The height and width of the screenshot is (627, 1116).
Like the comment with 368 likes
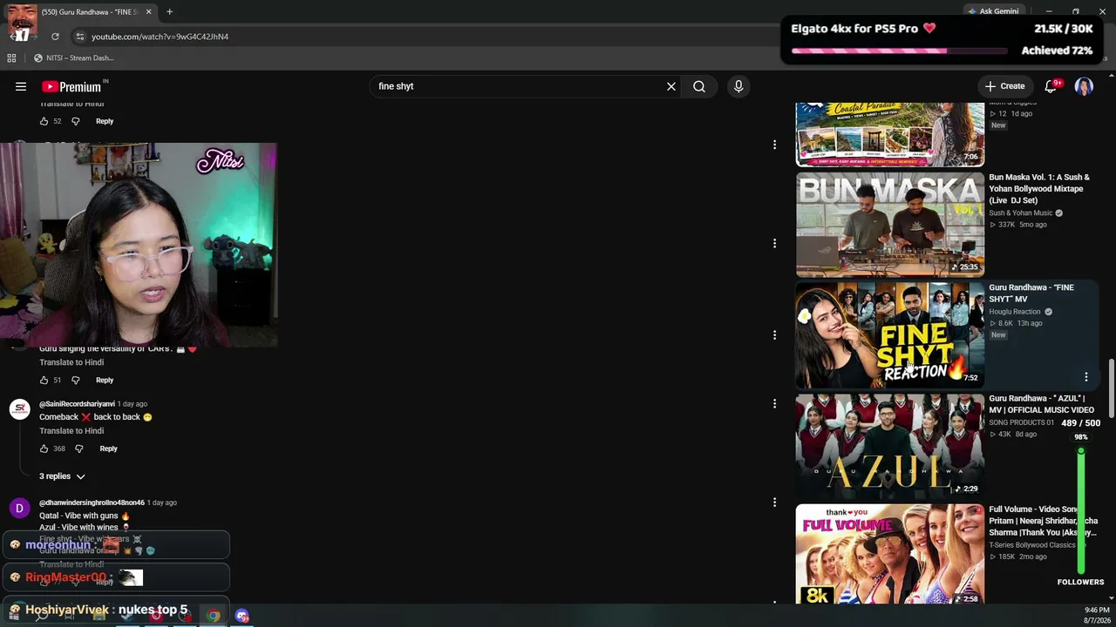(x=44, y=448)
